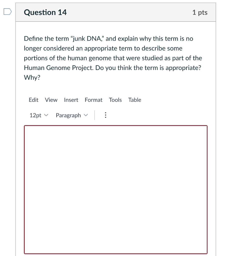Open the Format menu
Image resolution: width=227 pixels, height=256 pixels.
point(93,100)
